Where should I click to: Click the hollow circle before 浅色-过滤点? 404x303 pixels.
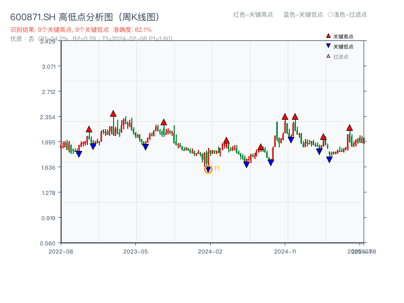click(x=330, y=15)
